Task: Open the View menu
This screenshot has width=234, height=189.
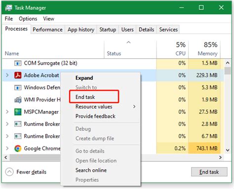Action: [x=48, y=19]
